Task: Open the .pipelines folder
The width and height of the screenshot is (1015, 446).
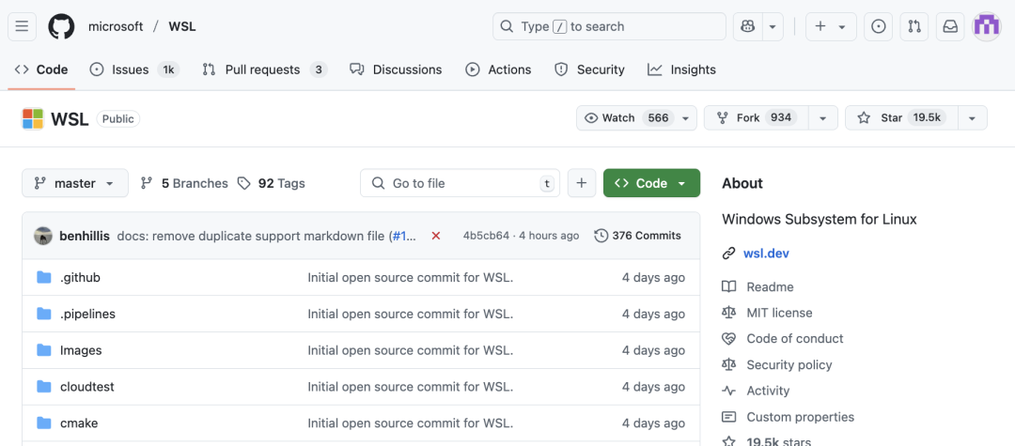Action: (x=88, y=314)
